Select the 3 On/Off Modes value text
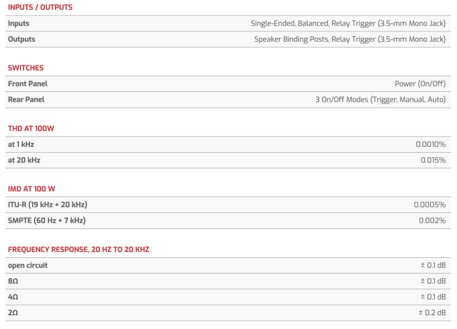 coord(380,99)
